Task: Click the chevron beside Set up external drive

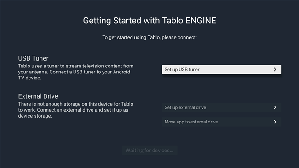Action: (x=275, y=107)
